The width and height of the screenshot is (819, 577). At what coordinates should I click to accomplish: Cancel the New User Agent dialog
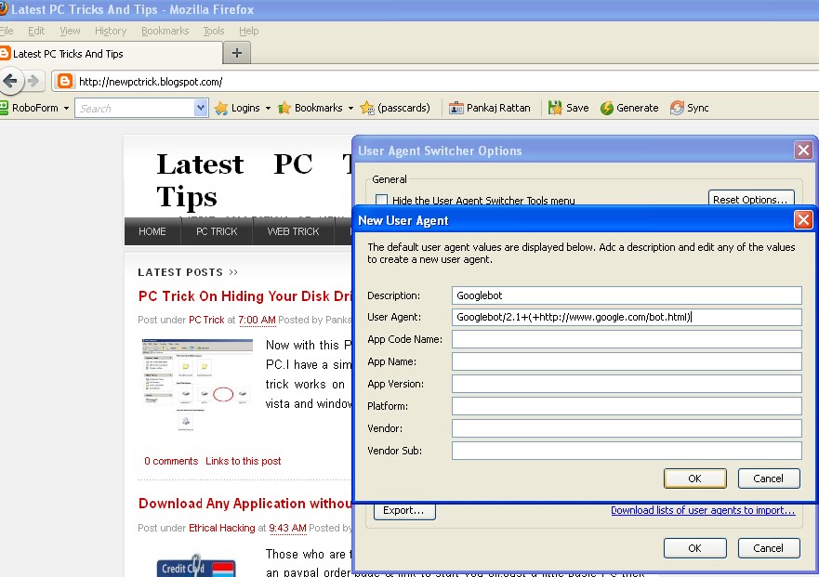pyautogui.click(x=768, y=479)
